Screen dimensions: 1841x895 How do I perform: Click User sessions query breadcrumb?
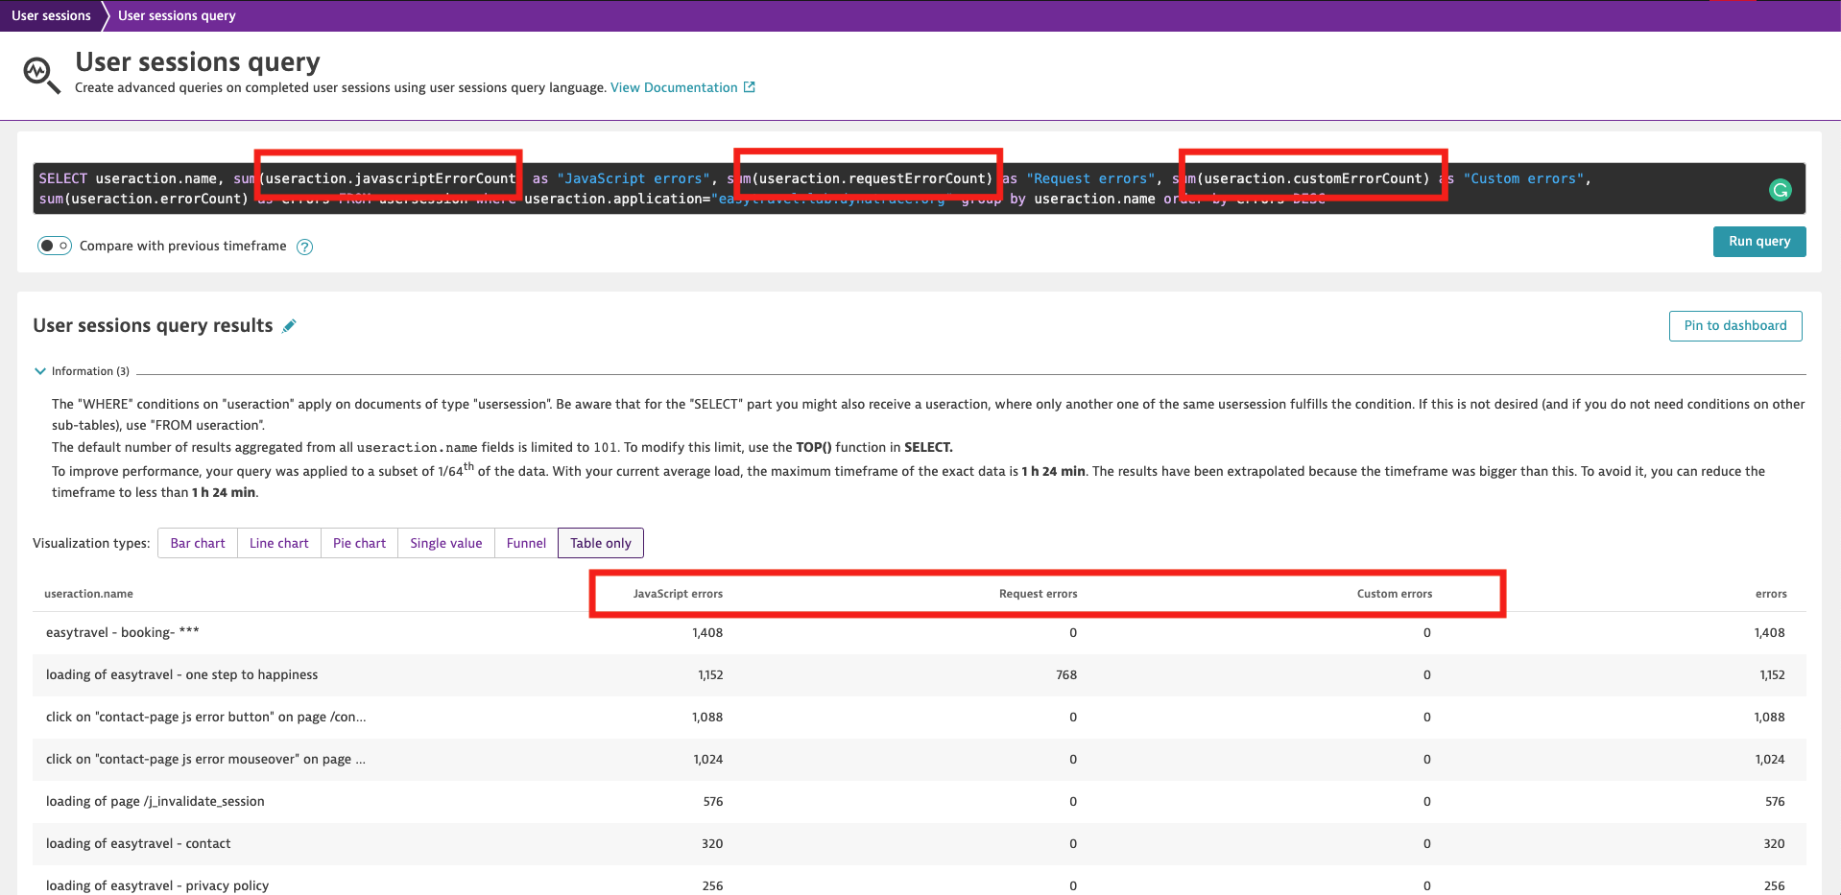pyautogui.click(x=177, y=15)
